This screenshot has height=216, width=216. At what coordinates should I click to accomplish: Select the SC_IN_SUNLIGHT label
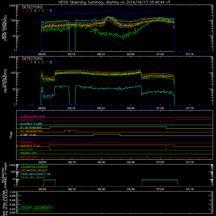point(31,127)
